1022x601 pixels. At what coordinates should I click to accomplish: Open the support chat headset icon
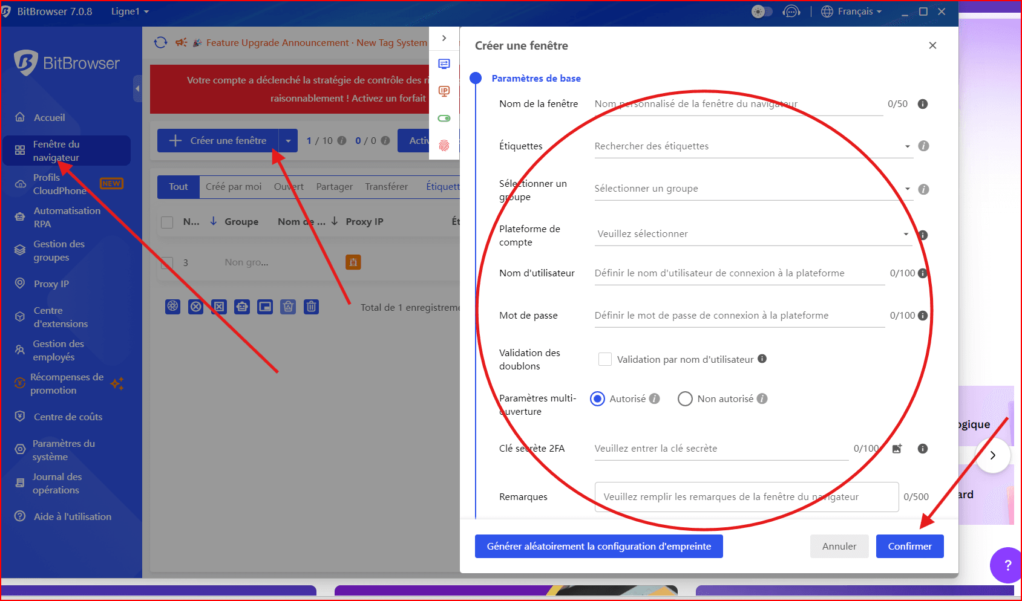tap(791, 11)
